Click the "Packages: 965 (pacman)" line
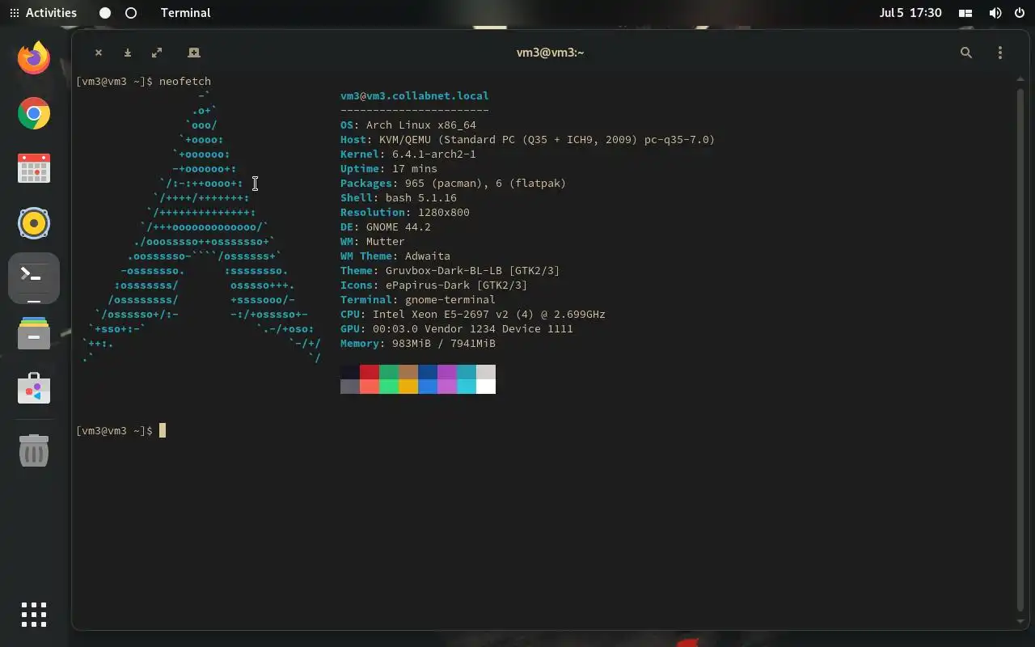The image size is (1035, 647). [454, 184]
